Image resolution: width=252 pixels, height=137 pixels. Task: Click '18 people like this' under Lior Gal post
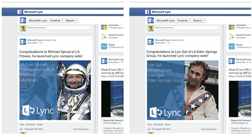(x=161, y=129)
